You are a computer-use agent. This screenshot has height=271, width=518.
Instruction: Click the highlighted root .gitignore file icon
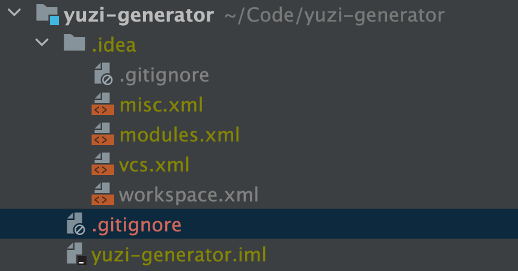coord(76,225)
